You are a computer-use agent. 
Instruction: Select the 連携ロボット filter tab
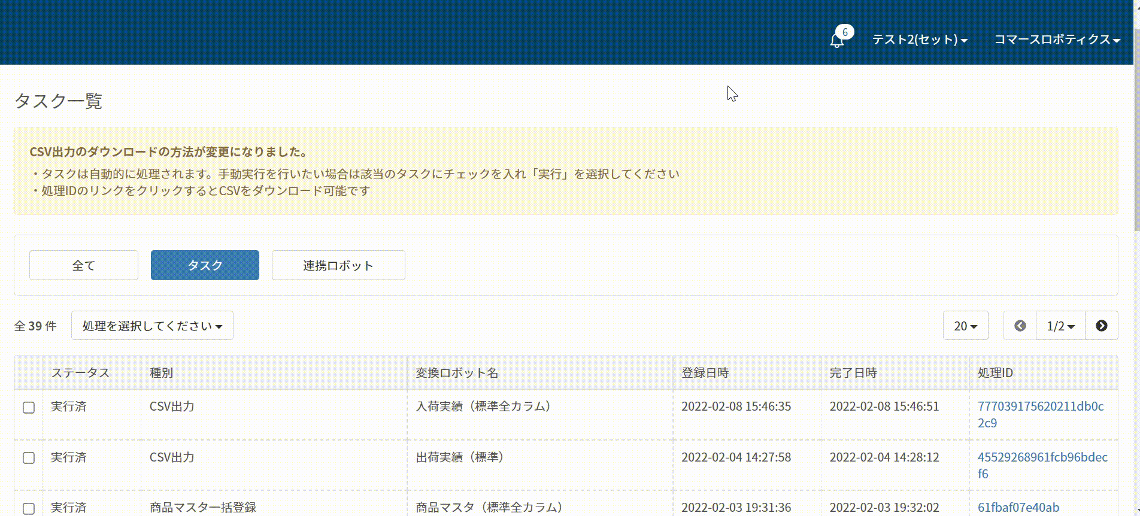pos(338,265)
